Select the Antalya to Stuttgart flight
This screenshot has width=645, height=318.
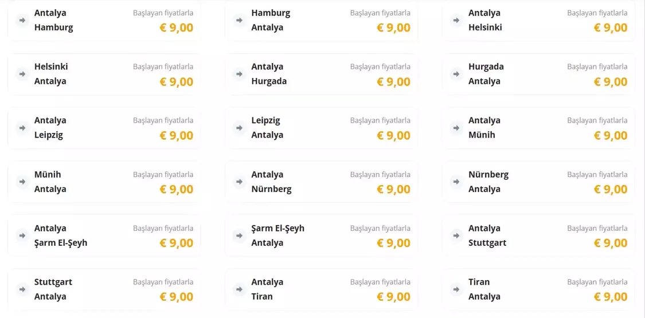(538, 235)
